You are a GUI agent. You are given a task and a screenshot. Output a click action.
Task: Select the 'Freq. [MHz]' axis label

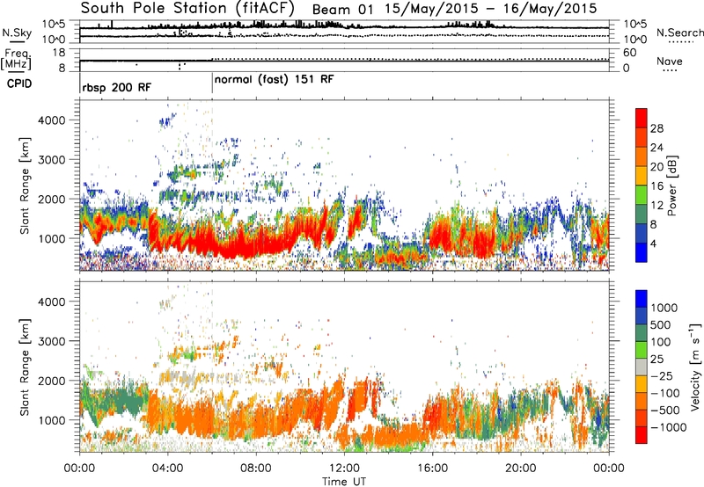click(x=16, y=60)
